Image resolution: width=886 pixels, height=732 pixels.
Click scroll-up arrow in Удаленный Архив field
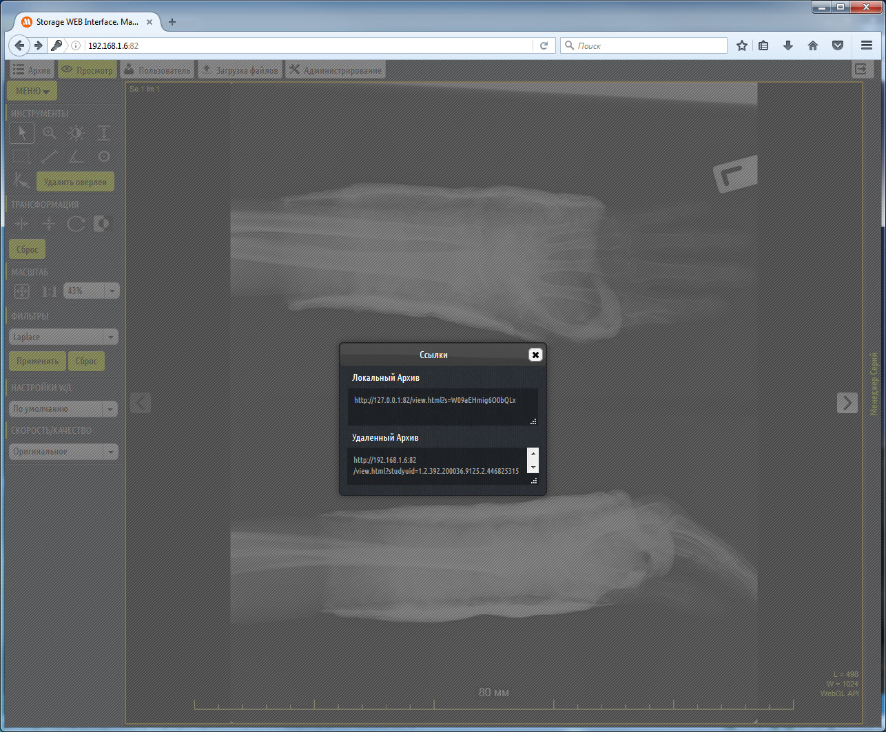click(533, 454)
